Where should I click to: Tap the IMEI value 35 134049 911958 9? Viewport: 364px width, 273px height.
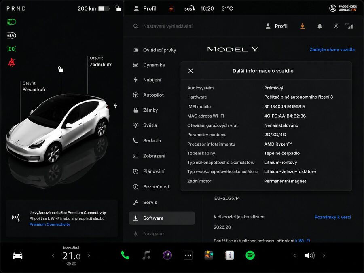[x=284, y=106]
